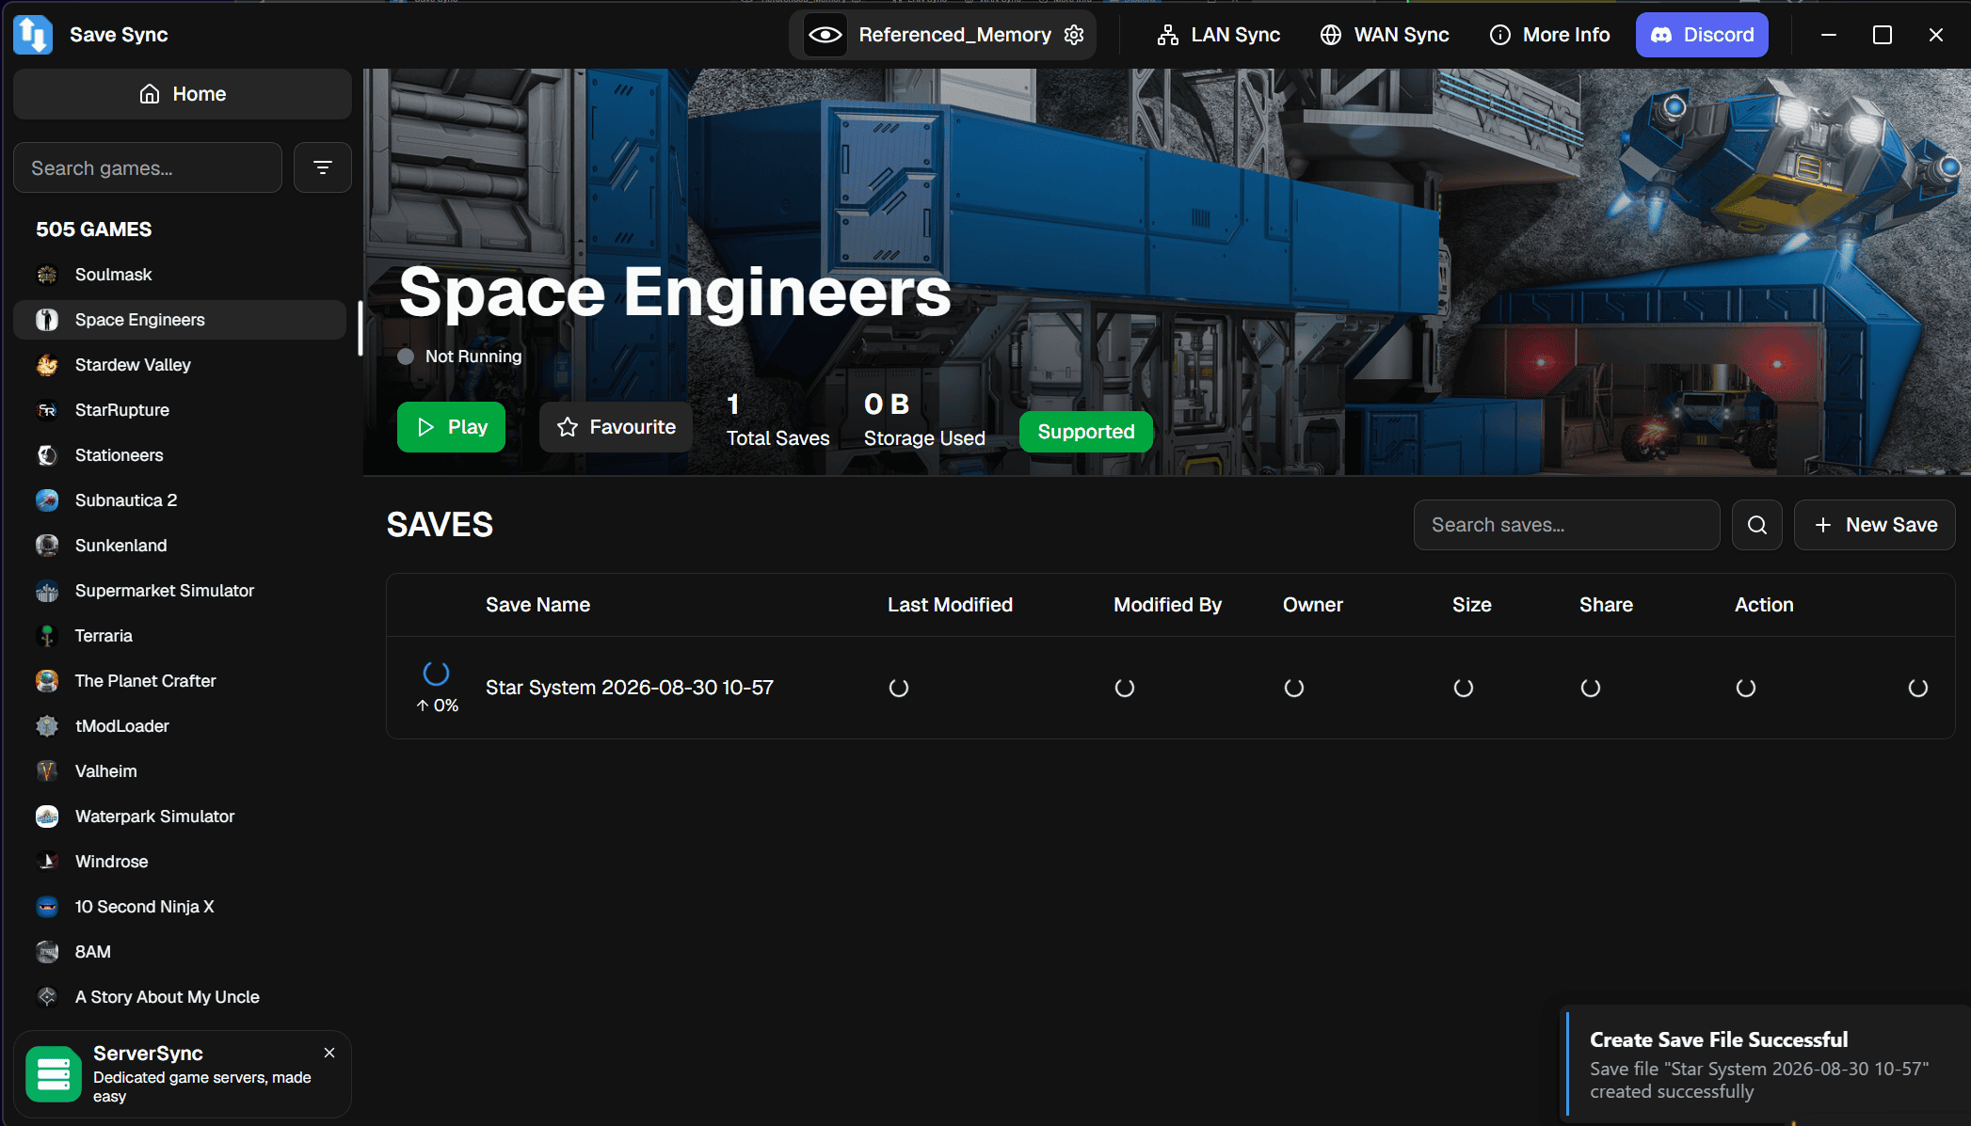
Task: Open profile settings gear next to Referenced_Memory
Action: pos(1074,35)
